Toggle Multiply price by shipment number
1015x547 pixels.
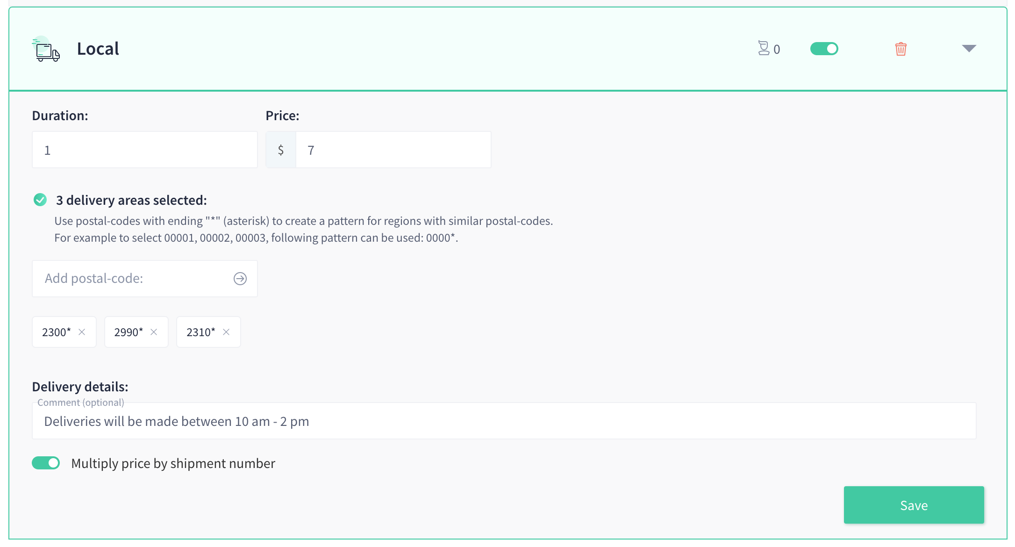46,463
